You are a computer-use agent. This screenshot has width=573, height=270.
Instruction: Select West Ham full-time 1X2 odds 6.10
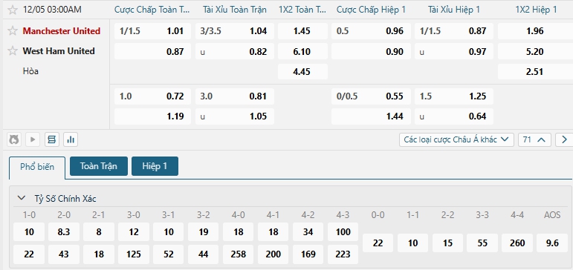[x=302, y=51]
